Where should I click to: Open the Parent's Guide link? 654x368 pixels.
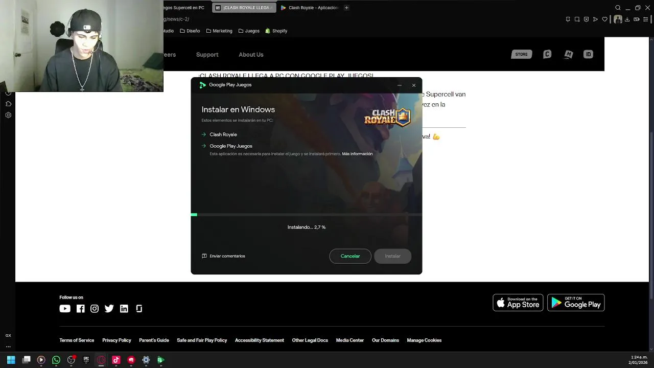(x=154, y=340)
